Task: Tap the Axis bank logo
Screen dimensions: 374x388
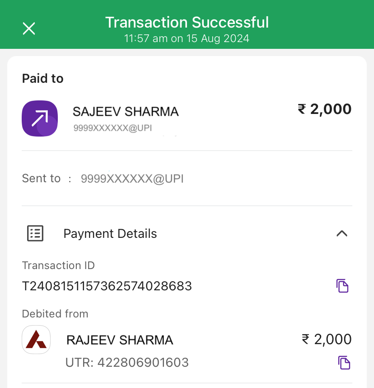Action: [36, 340]
